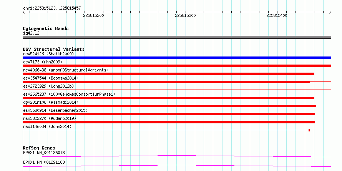Click the EPHX1|NM_001136018 gene label

click(44, 153)
